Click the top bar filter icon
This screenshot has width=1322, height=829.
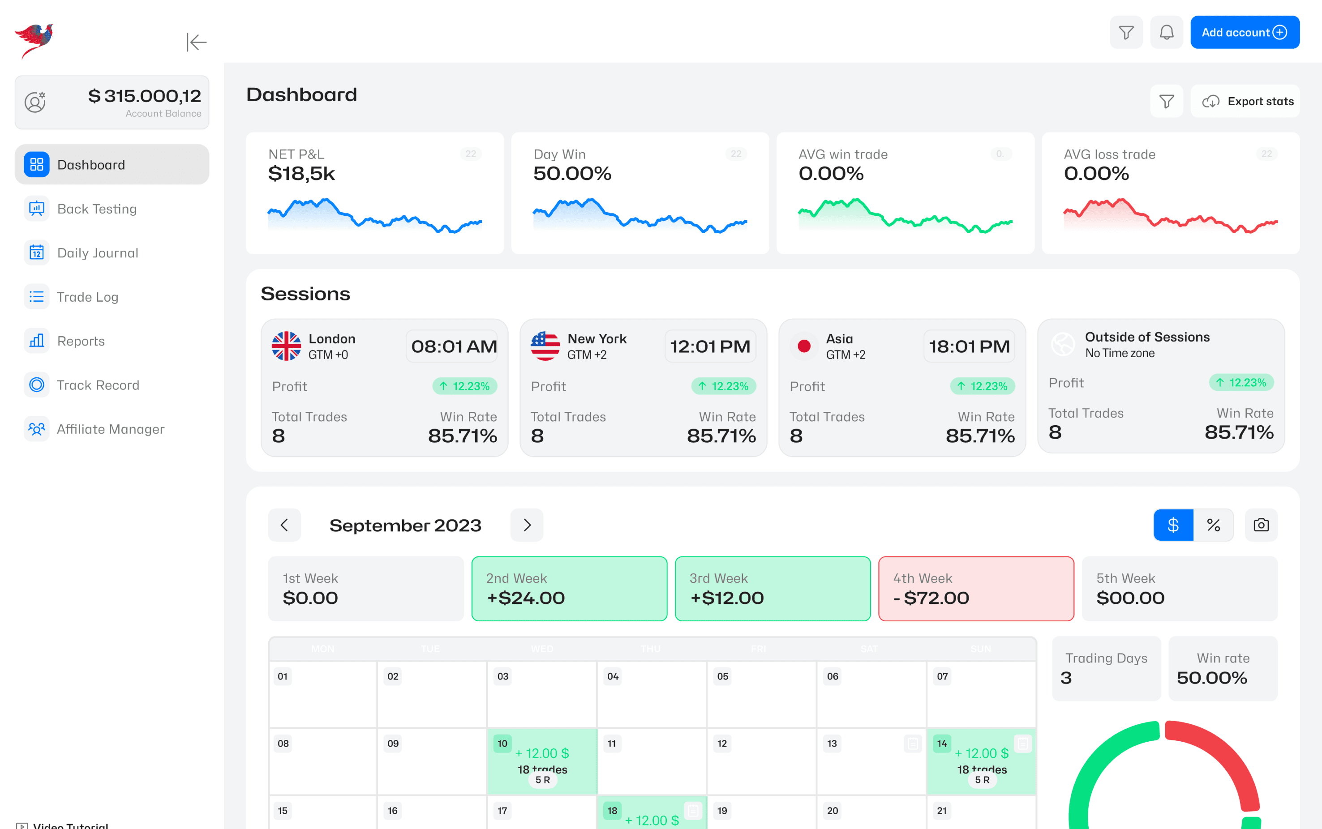1125,32
